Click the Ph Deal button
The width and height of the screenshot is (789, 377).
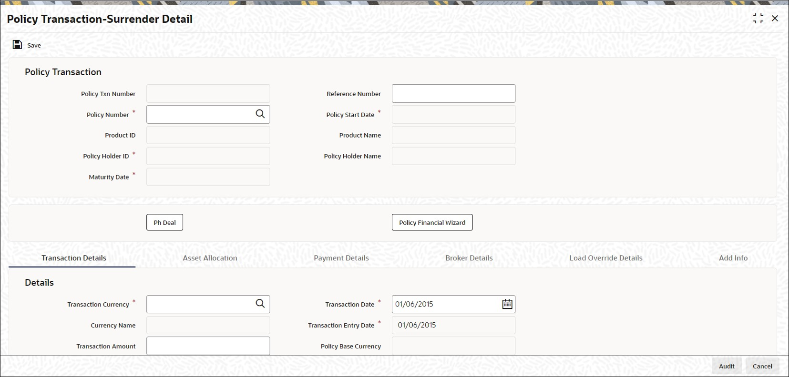pyautogui.click(x=164, y=222)
